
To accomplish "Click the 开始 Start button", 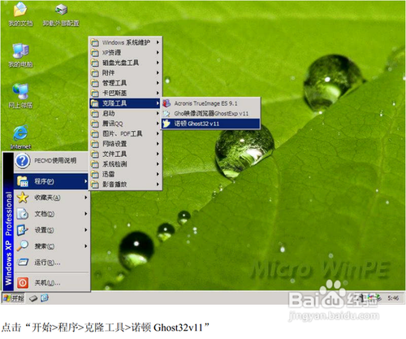I will (14, 298).
